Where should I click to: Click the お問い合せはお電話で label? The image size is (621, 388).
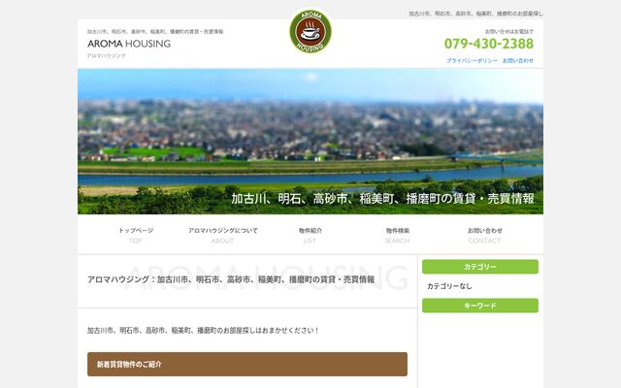[509, 31]
